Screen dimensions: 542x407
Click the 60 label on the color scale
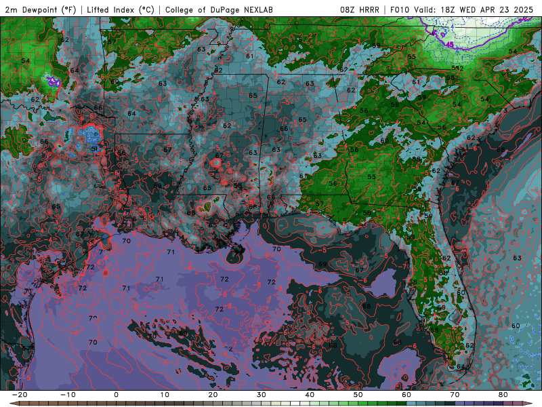tap(406, 395)
